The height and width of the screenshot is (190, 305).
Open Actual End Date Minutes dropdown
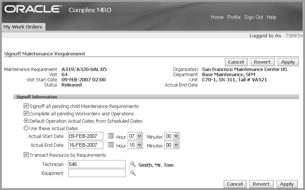[172, 145]
